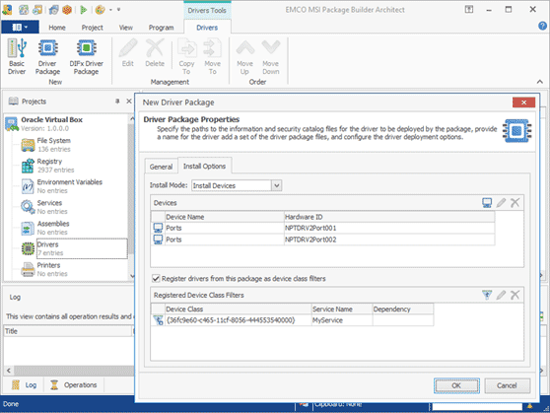Click the Delete ribbon button
The height and width of the screenshot is (413, 550).
pos(155,53)
